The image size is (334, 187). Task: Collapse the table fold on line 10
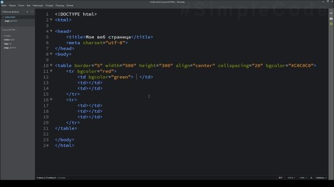tap(51, 65)
